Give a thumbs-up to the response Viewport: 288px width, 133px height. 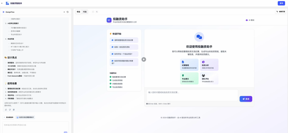(x=6, y=110)
